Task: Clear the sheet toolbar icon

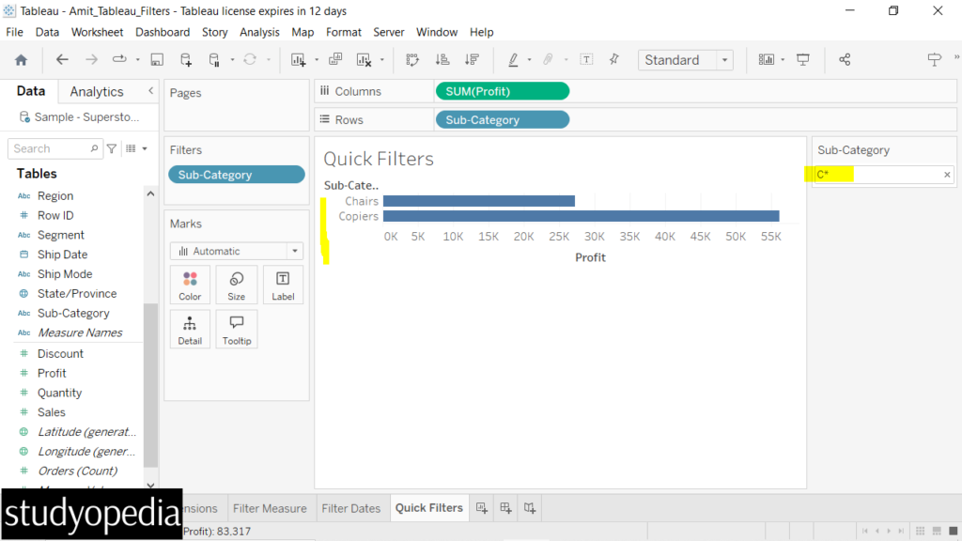Action: click(364, 59)
